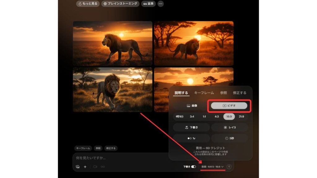
Task: Click the もっと見る button
Action: pos(88,4)
